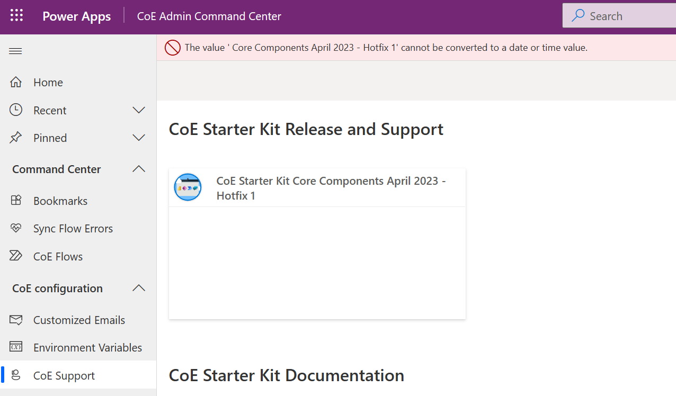Open the Core Components April 2023 Hotfix 1 release
This screenshot has width=676, height=396.
[x=330, y=187]
